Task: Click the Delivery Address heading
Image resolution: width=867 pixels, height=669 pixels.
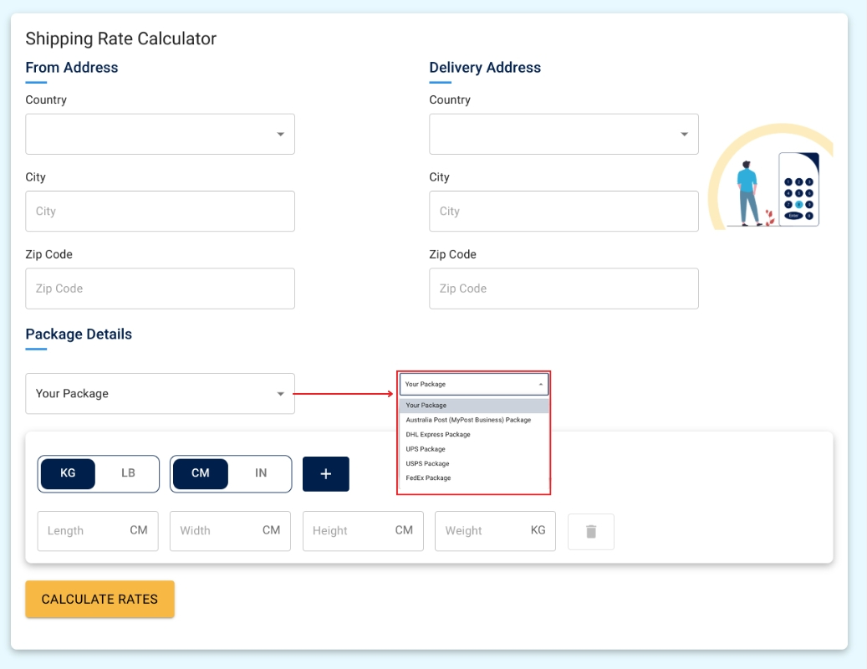Action: tap(485, 68)
